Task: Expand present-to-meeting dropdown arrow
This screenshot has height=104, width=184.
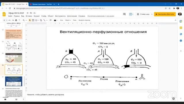Action: 133,14
